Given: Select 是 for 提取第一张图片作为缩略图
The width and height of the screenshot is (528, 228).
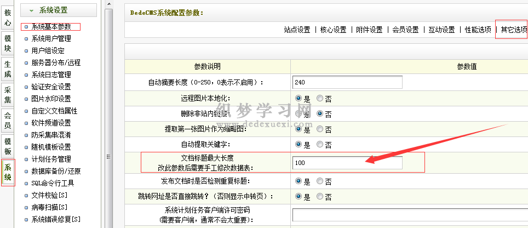Looking at the screenshot, I should [298, 129].
